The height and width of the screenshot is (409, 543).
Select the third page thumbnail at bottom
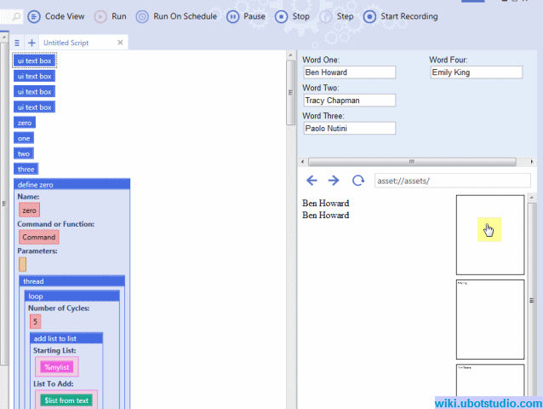coord(490,380)
